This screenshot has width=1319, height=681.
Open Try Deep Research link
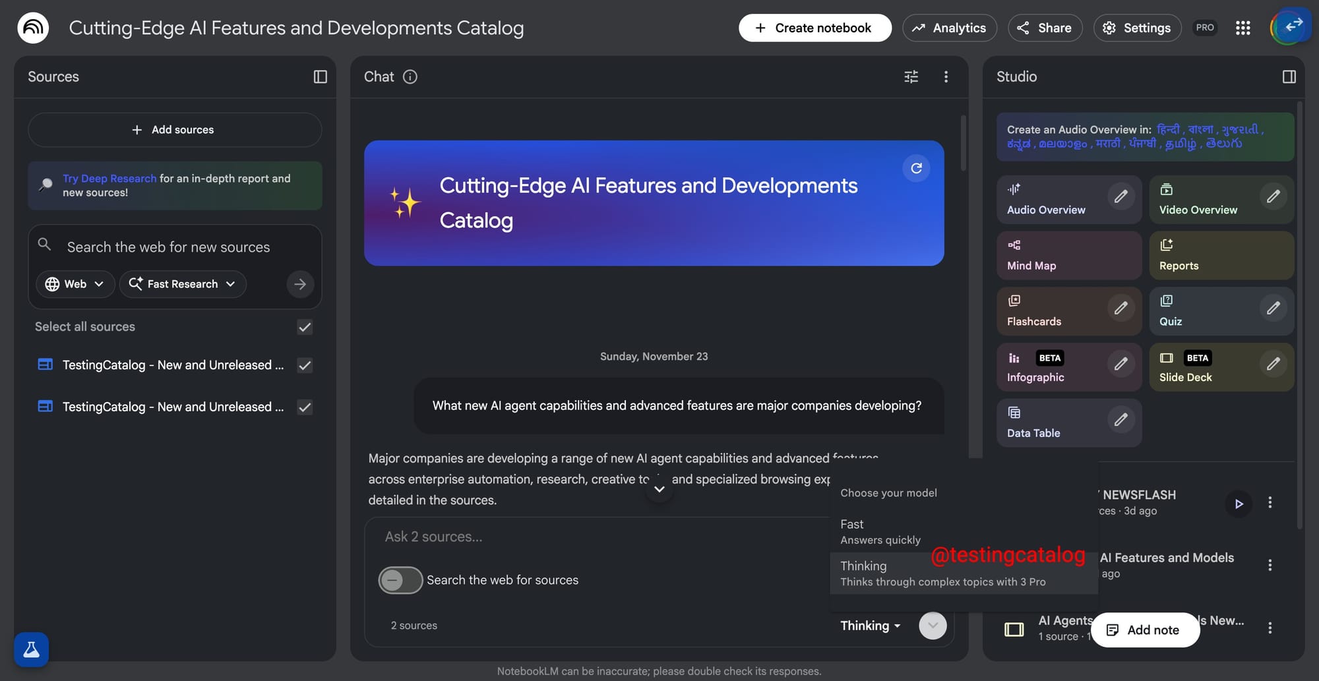(108, 178)
